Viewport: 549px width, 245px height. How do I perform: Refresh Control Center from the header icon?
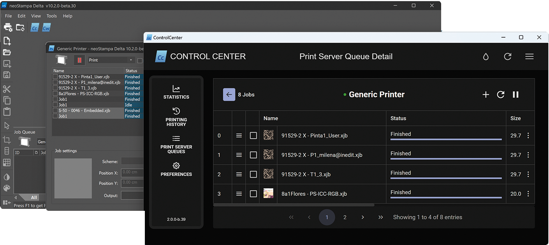point(507,57)
